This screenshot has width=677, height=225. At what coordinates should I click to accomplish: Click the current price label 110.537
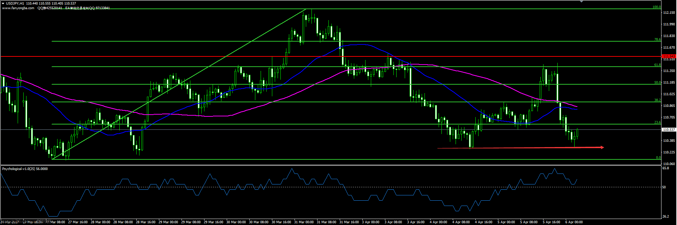pyautogui.click(x=669, y=130)
